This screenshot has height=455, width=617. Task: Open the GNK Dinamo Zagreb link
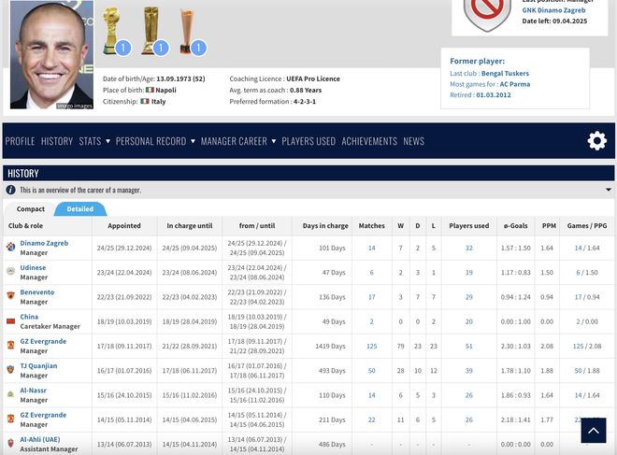(x=554, y=10)
